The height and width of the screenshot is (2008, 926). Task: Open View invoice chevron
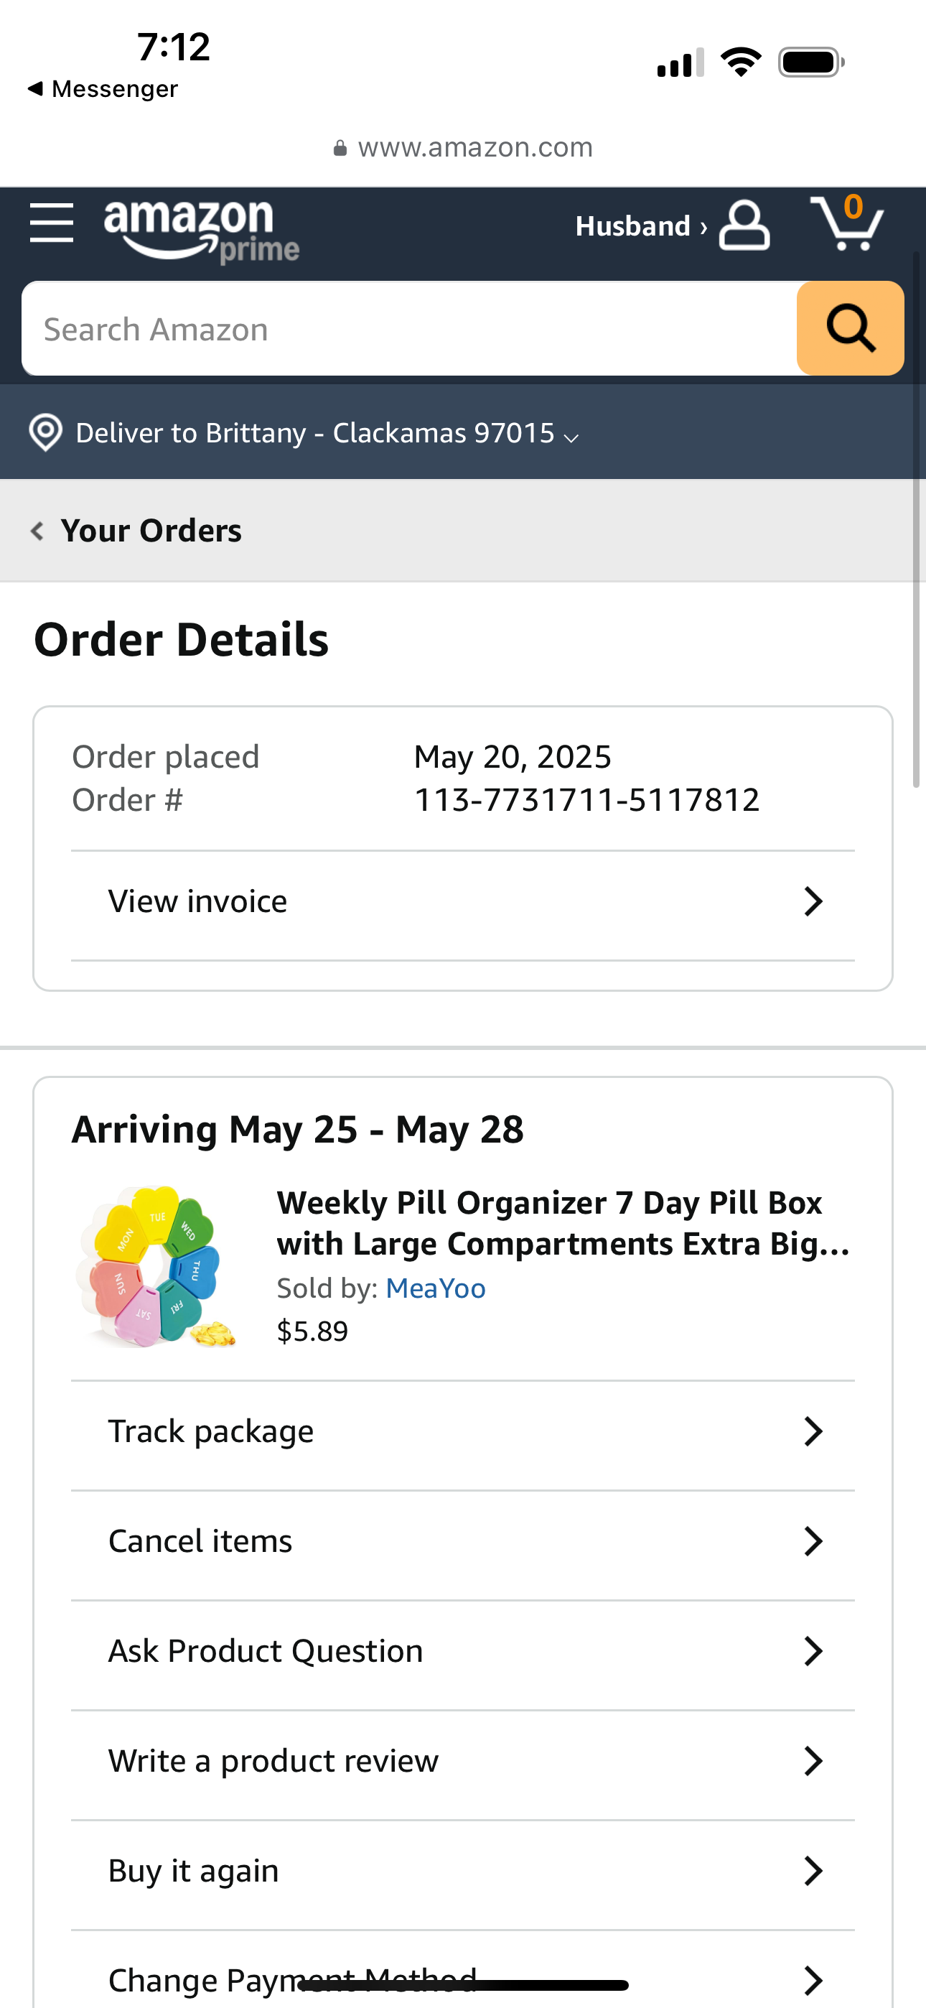812,902
